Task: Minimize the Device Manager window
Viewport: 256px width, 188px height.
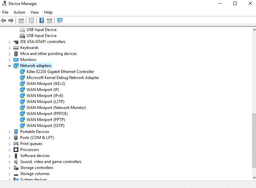Action: pyautogui.click(x=220, y=3)
